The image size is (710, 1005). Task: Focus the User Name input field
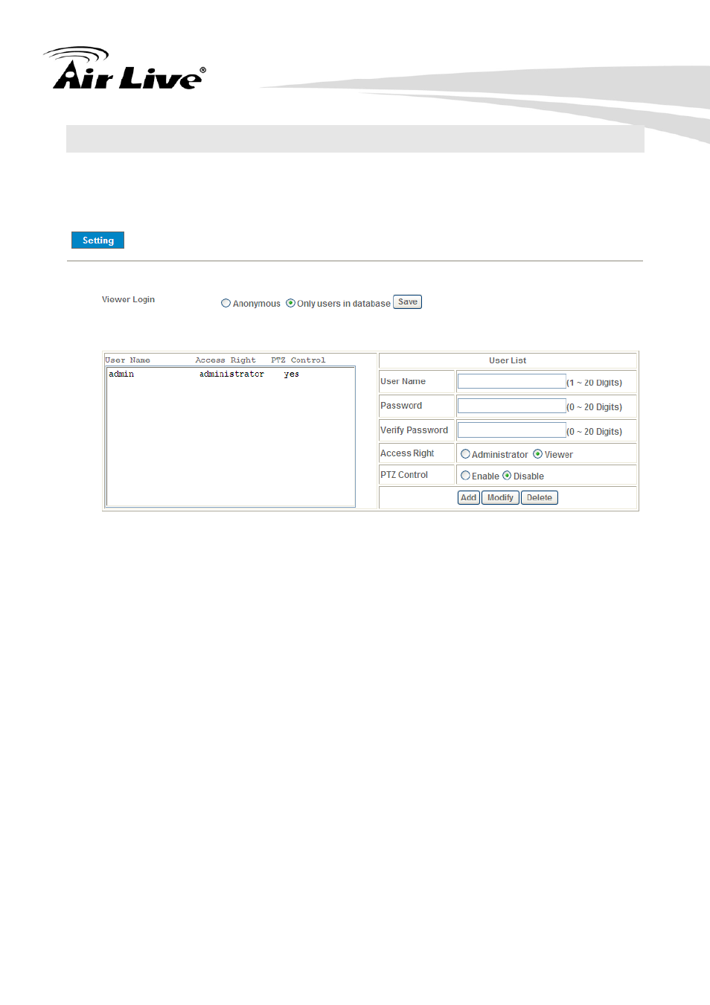[512, 381]
